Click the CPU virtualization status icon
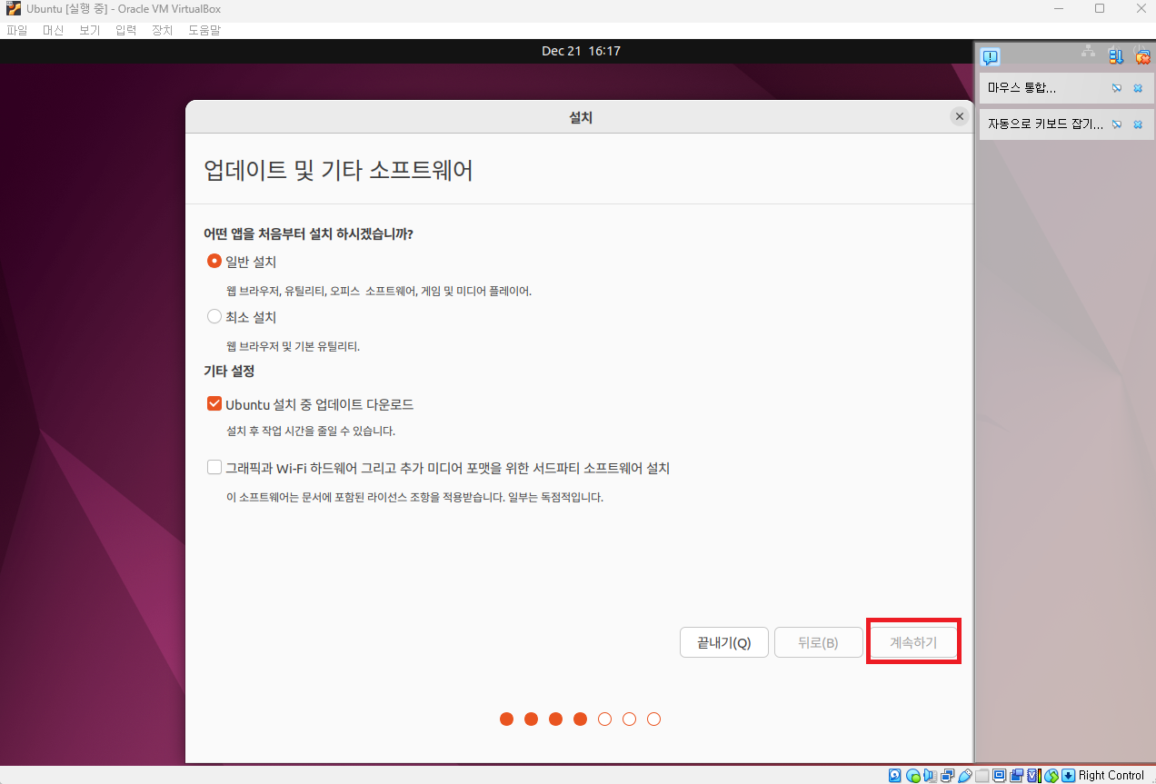Image resolution: width=1156 pixels, height=784 pixels. 1034,775
